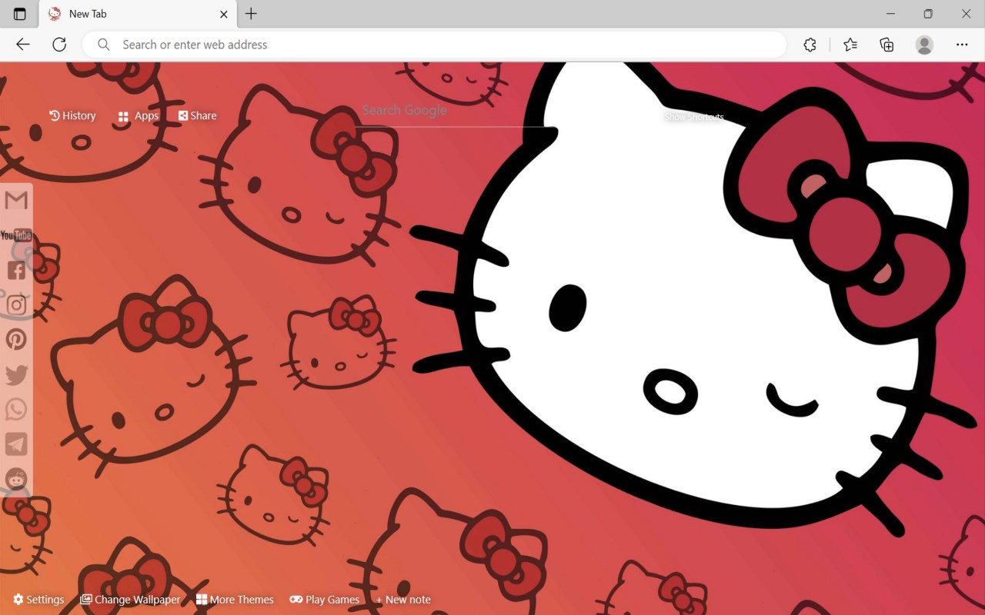Click the Share link
This screenshot has width=985, height=615.
(x=198, y=116)
